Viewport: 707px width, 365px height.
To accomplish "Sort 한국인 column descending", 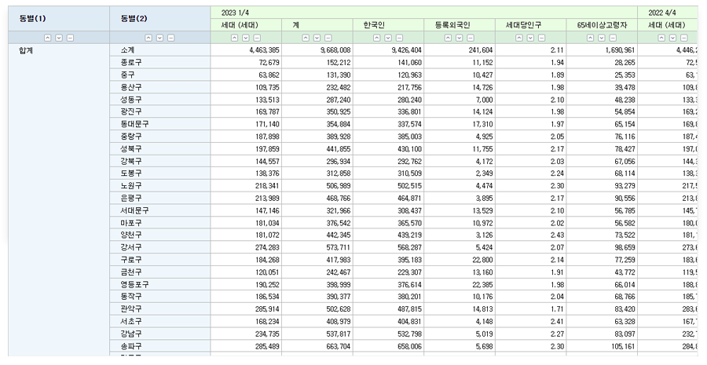I will 388,37.
